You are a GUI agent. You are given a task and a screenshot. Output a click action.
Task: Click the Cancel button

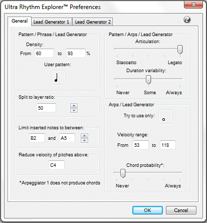pos(181,210)
